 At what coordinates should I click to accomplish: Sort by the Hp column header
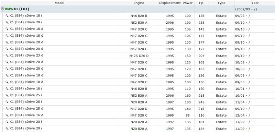[x=201, y=3]
